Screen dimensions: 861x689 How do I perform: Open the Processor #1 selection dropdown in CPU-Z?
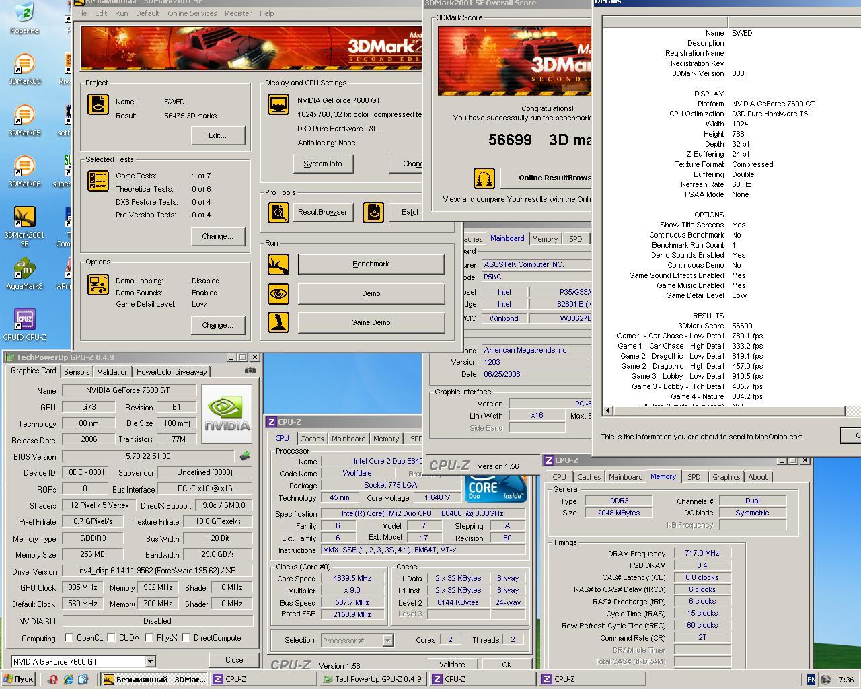pyautogui.click(x=387, y=641)
